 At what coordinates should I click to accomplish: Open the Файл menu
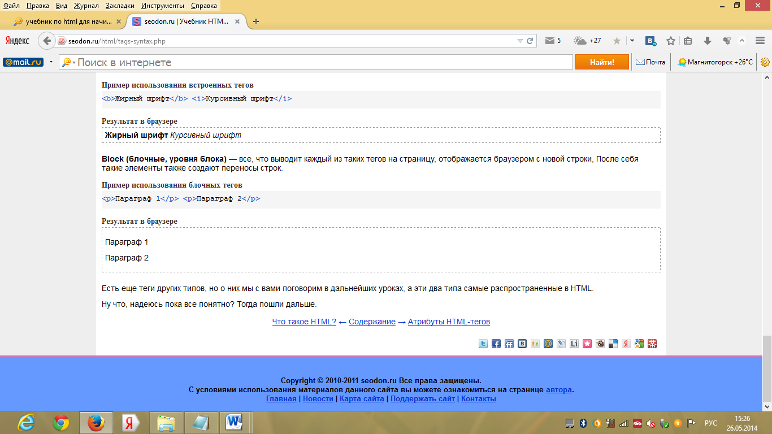[x=11, y=6]
